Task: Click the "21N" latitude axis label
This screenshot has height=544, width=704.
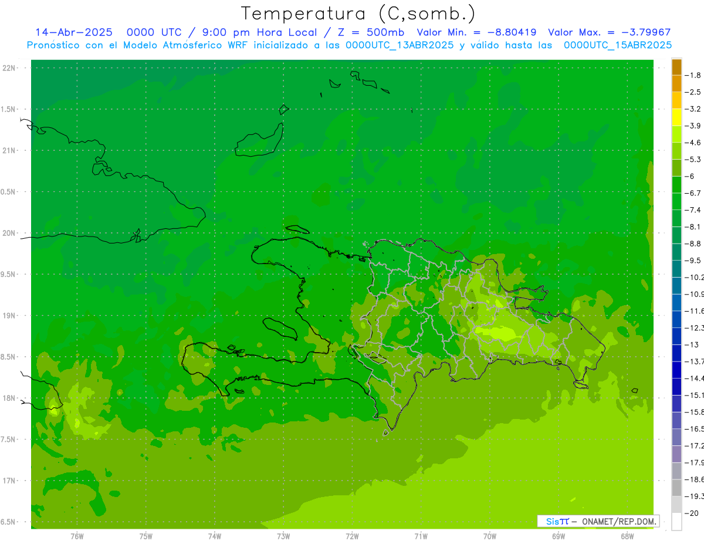Action: coord(9,151)
